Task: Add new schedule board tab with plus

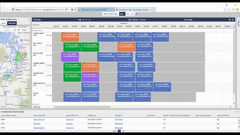Action: 137,14
